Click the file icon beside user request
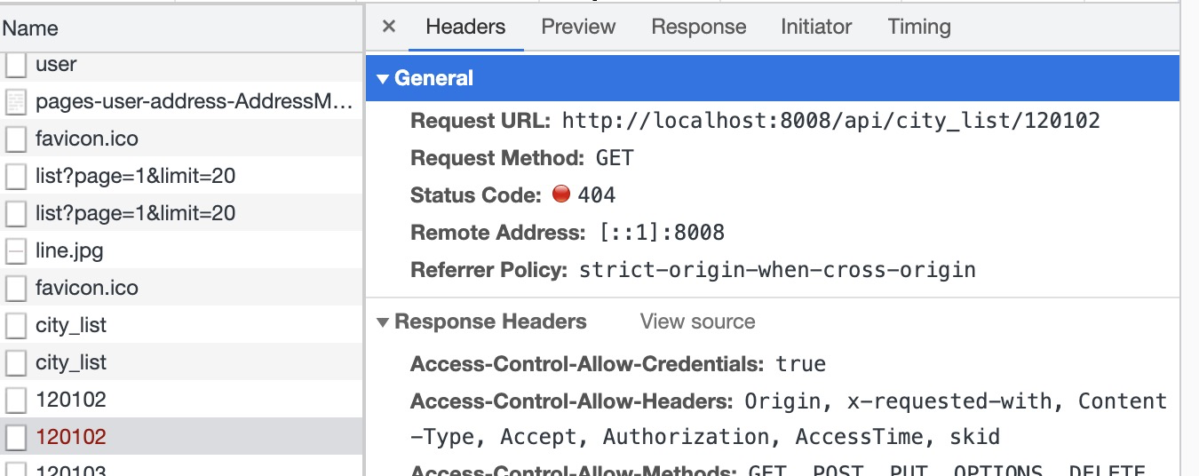This screenshot has height=476, width=1199. (x=16, y=65)
